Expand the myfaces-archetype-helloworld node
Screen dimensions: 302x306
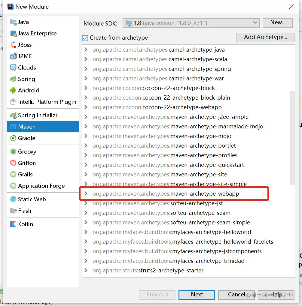pos(86,232)
